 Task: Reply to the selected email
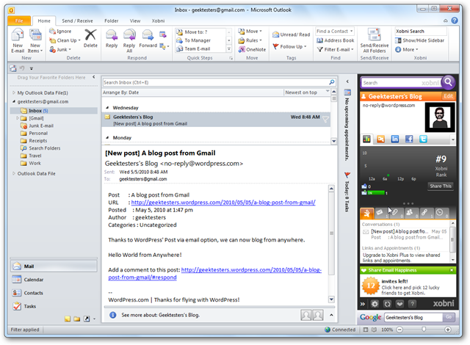(112, 39)
